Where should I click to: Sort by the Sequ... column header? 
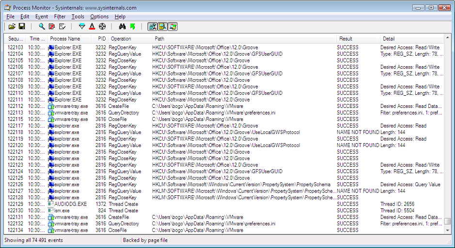pos(16,39)
